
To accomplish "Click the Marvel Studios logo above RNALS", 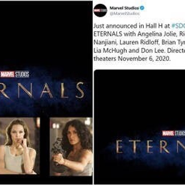I will coord(15,74).
